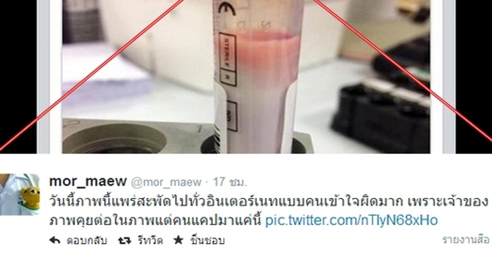This screenshot has height=258, width=492.
Task: Mark tweet via ชื่นชอบ label
Action: click(x=207, y=240)
